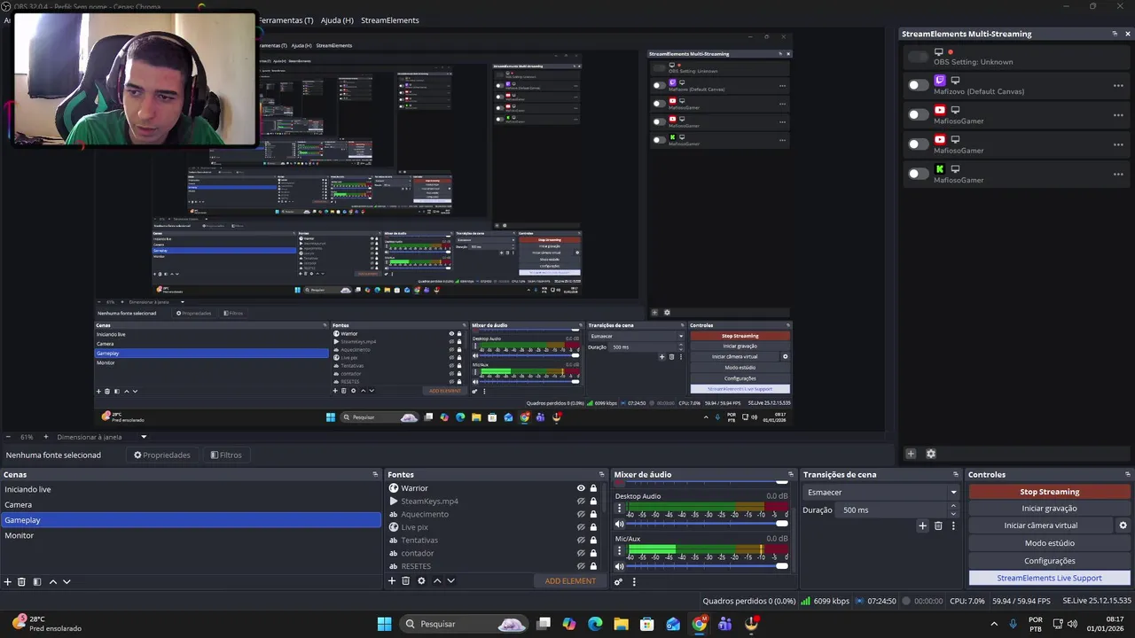The width and height of the screenshot is (1135, 638).
Task: Open Mic/Aux channel options menu
Action: point(619,552)
